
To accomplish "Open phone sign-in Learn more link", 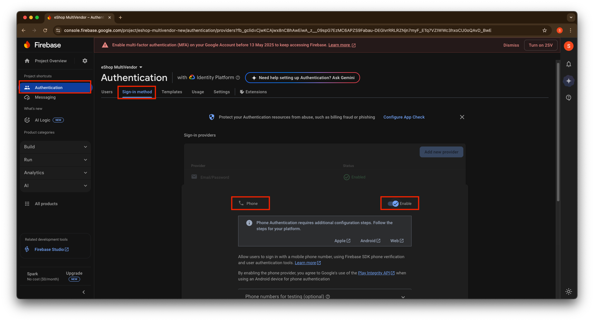I will [308, 263].
